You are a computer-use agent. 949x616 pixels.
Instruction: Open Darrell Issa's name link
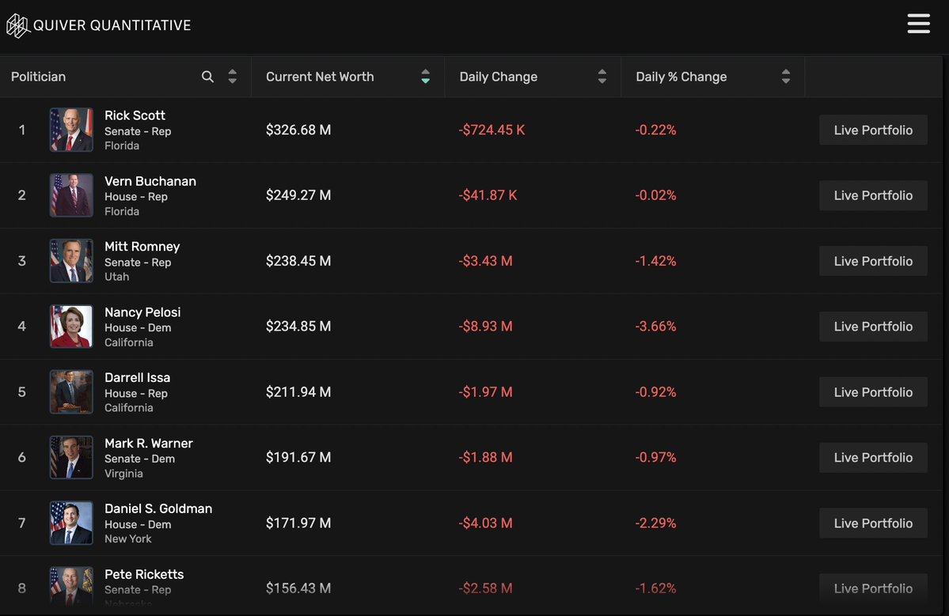137,378
